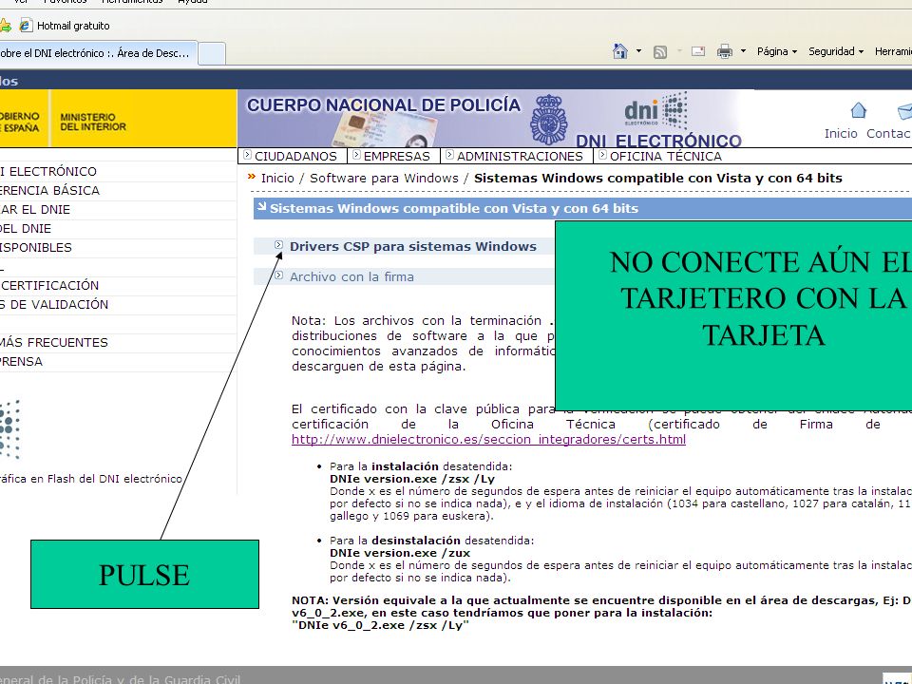The image size is (912, 684).
Task: Click the PRENSA sidebar item
Action: click(22, 362)
